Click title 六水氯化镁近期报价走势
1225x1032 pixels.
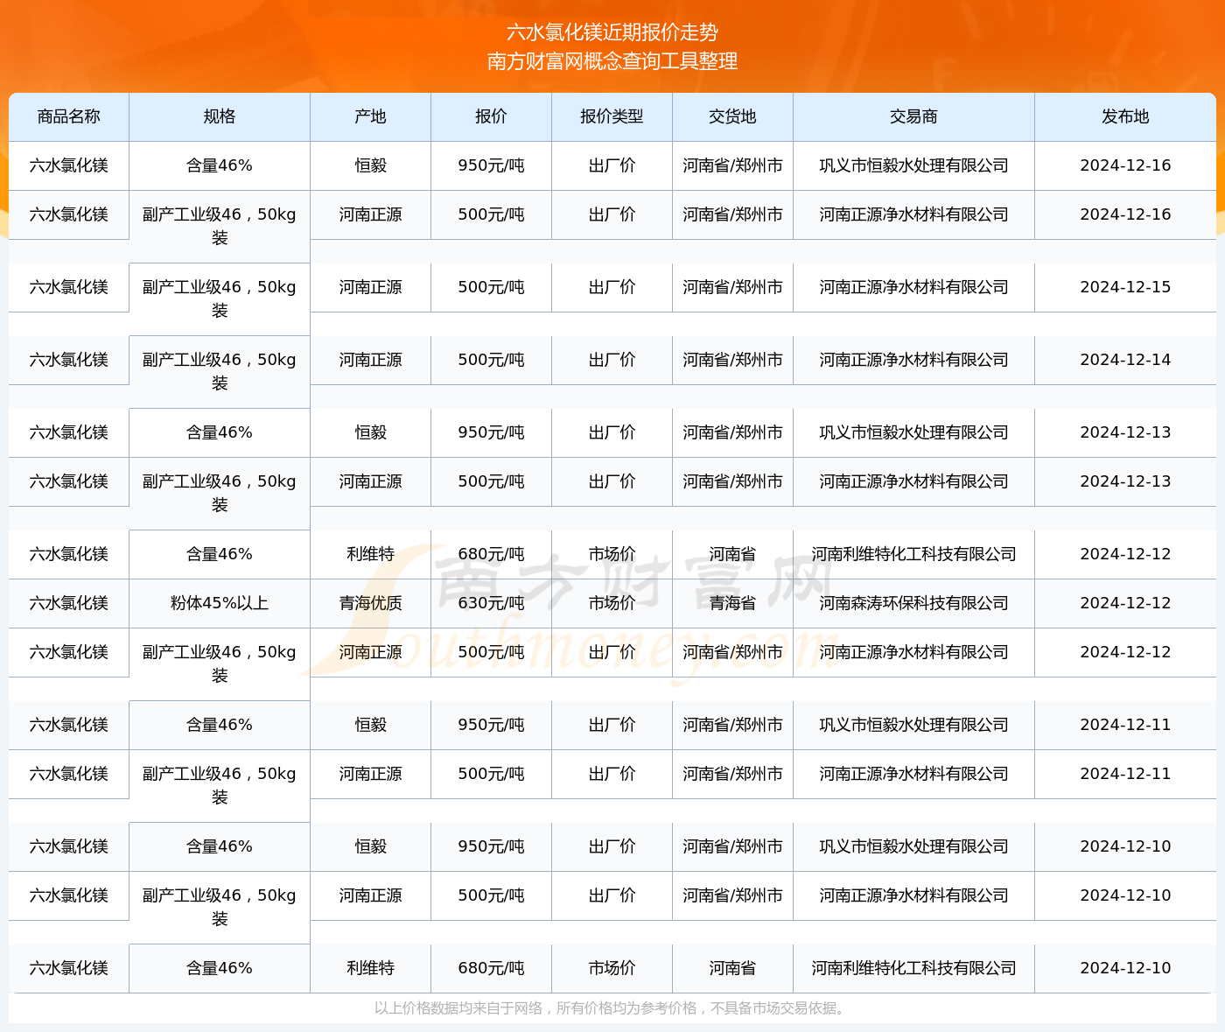click(x=612, y=32)
